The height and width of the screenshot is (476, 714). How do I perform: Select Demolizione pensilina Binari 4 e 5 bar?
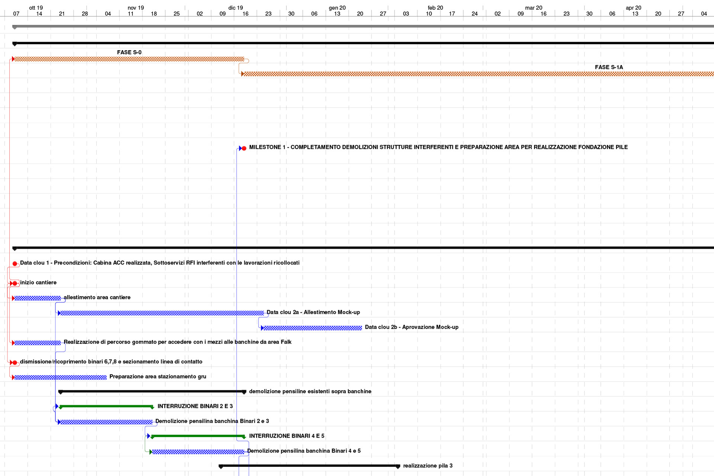(x=198, y=452)
